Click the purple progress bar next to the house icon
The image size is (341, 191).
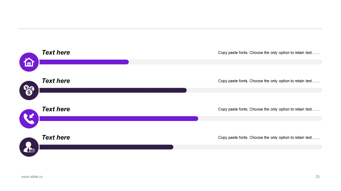tap(84, 62)
